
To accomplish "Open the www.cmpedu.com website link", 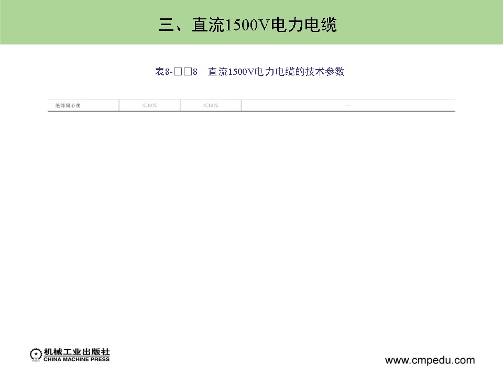I will click(x=430, y=360).
